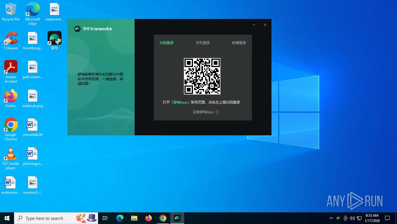Launch Firefox from the taskbar
This screenshot has width=397, height=224.
(149, 218)
